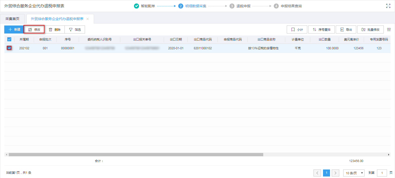Go to the previous page arrow
395x178 pixels.
coord(317,173)
